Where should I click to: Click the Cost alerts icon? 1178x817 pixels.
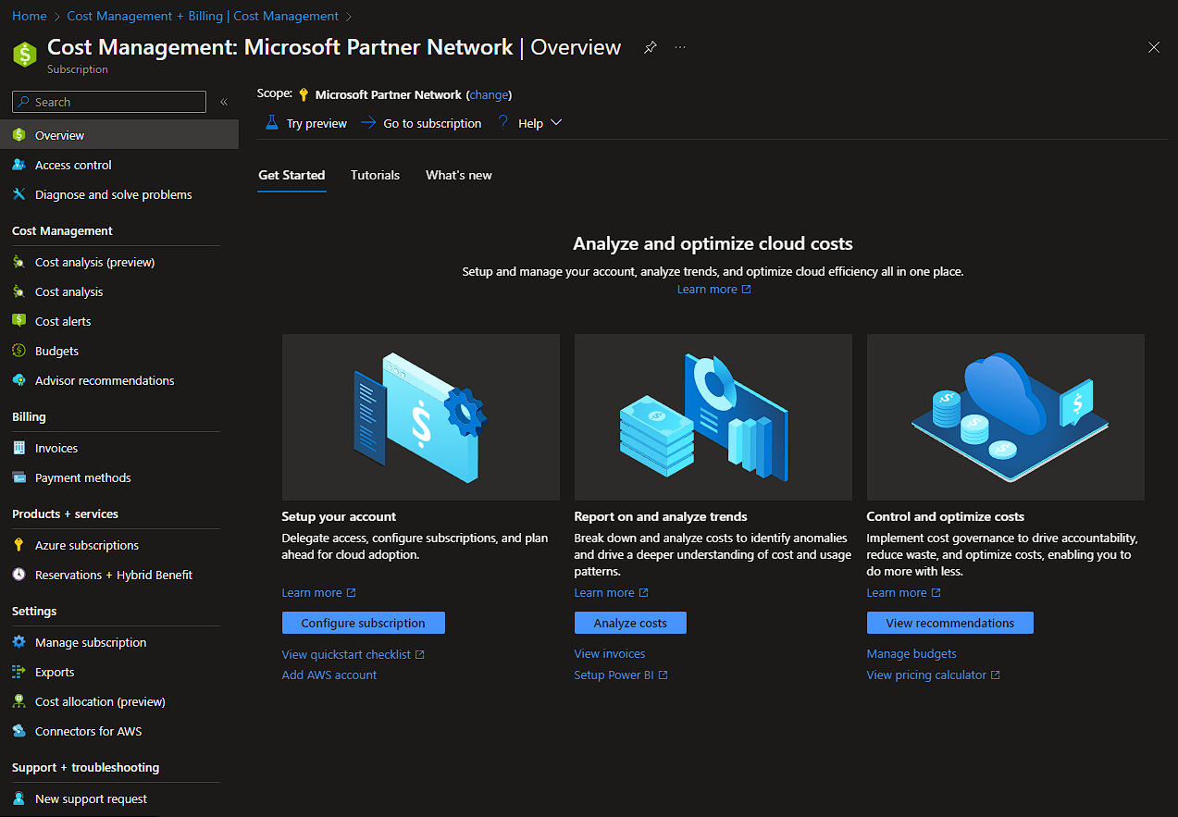click(x=19, y=321)
